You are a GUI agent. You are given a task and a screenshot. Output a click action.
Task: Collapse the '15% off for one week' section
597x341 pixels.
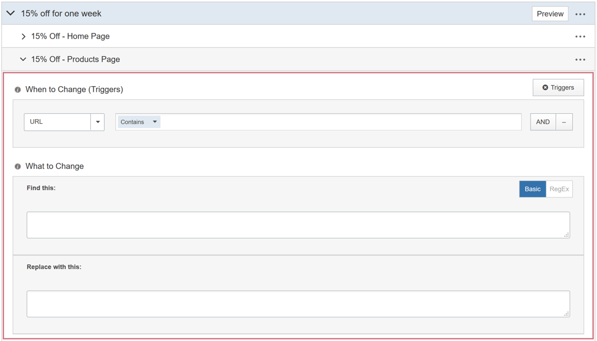tap(10, 13)
